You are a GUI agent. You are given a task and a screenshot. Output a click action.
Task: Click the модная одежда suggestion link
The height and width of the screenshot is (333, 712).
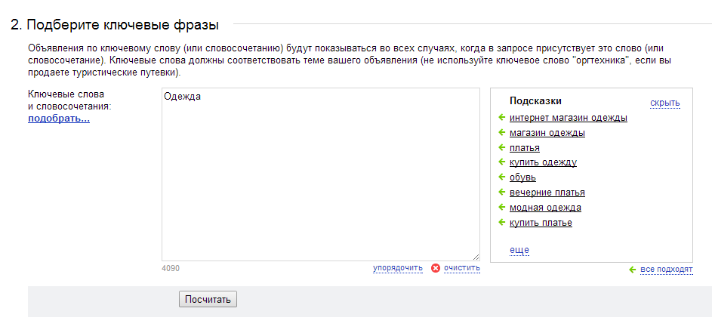[x=545, y=208]
